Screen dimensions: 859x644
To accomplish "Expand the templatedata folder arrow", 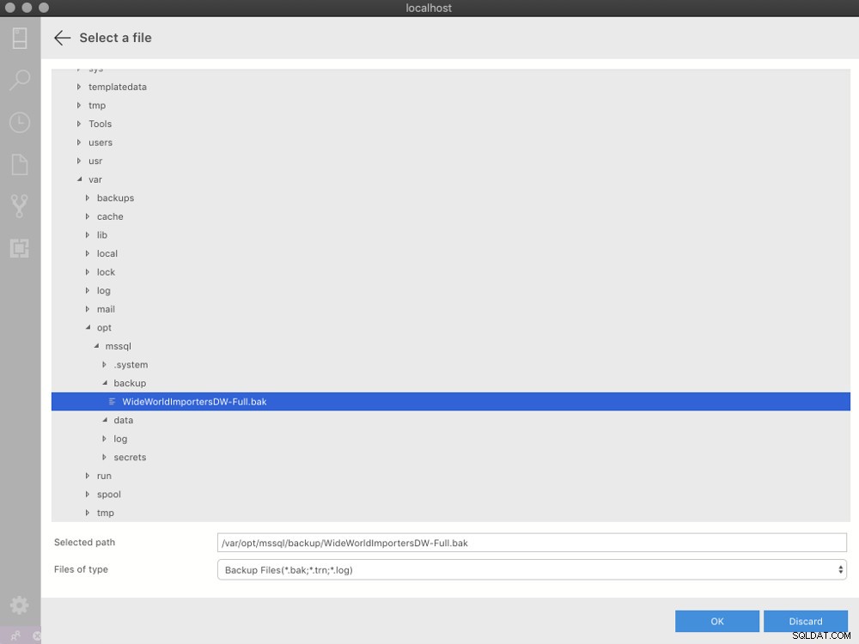I will tap(79, 87).
